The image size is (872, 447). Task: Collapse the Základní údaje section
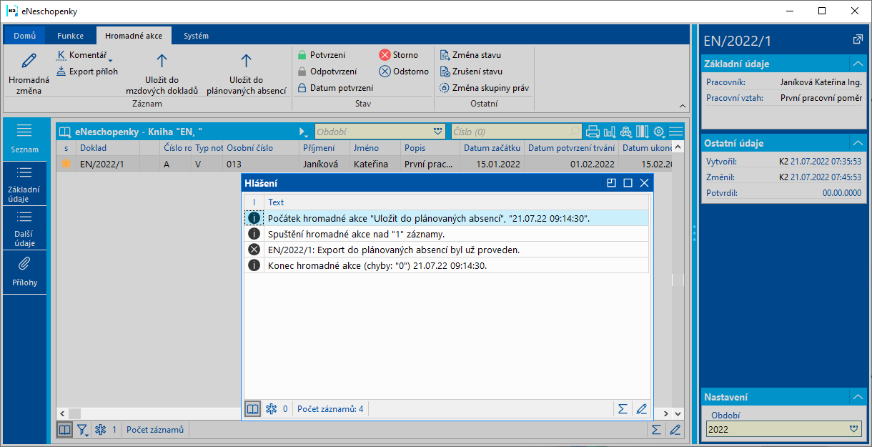tap(857, 64)
